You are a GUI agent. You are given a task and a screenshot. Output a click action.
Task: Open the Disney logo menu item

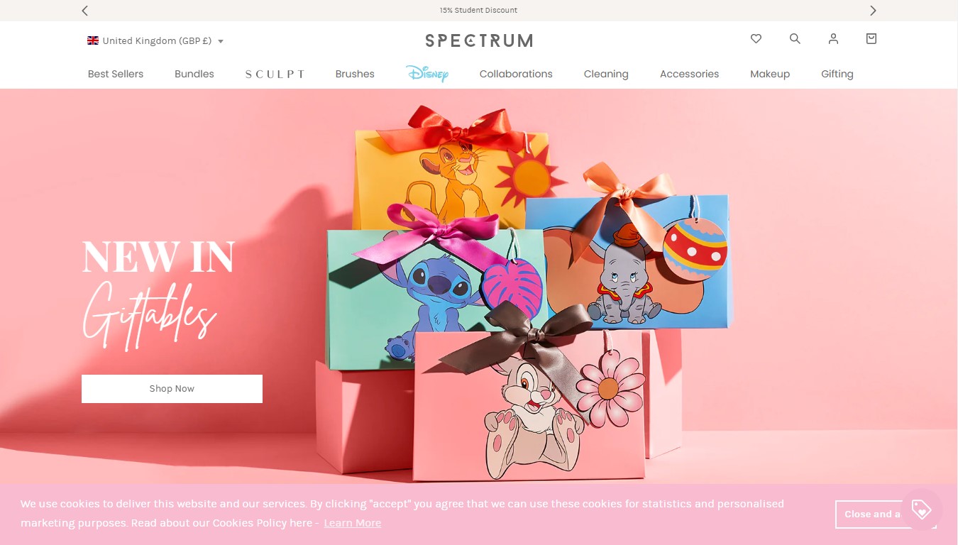(427, 73)
